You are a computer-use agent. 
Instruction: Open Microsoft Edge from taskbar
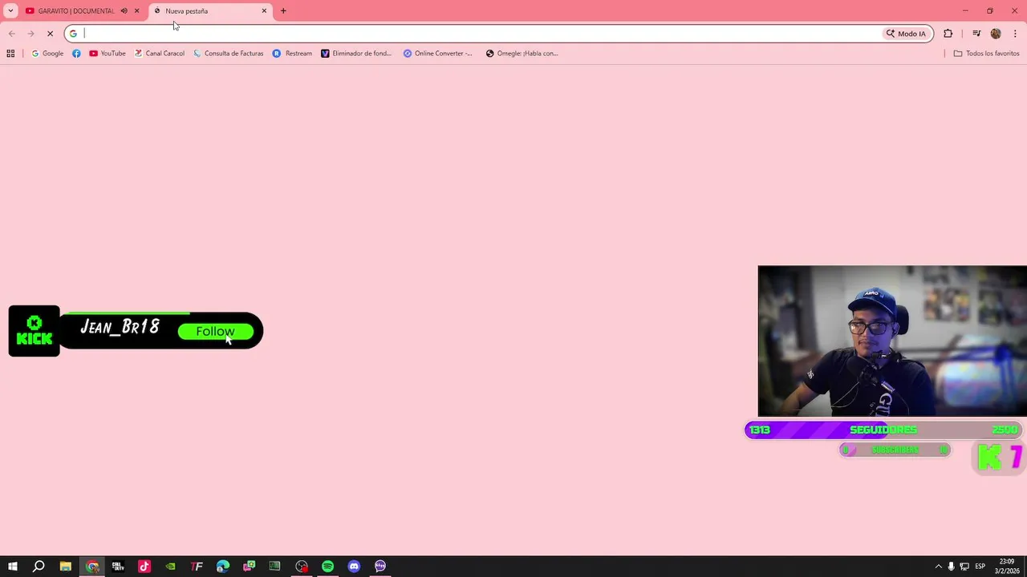pos(223,567)
